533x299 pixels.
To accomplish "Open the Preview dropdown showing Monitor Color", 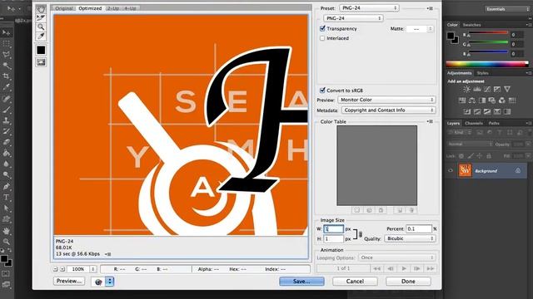I will (x=386, y=100).
